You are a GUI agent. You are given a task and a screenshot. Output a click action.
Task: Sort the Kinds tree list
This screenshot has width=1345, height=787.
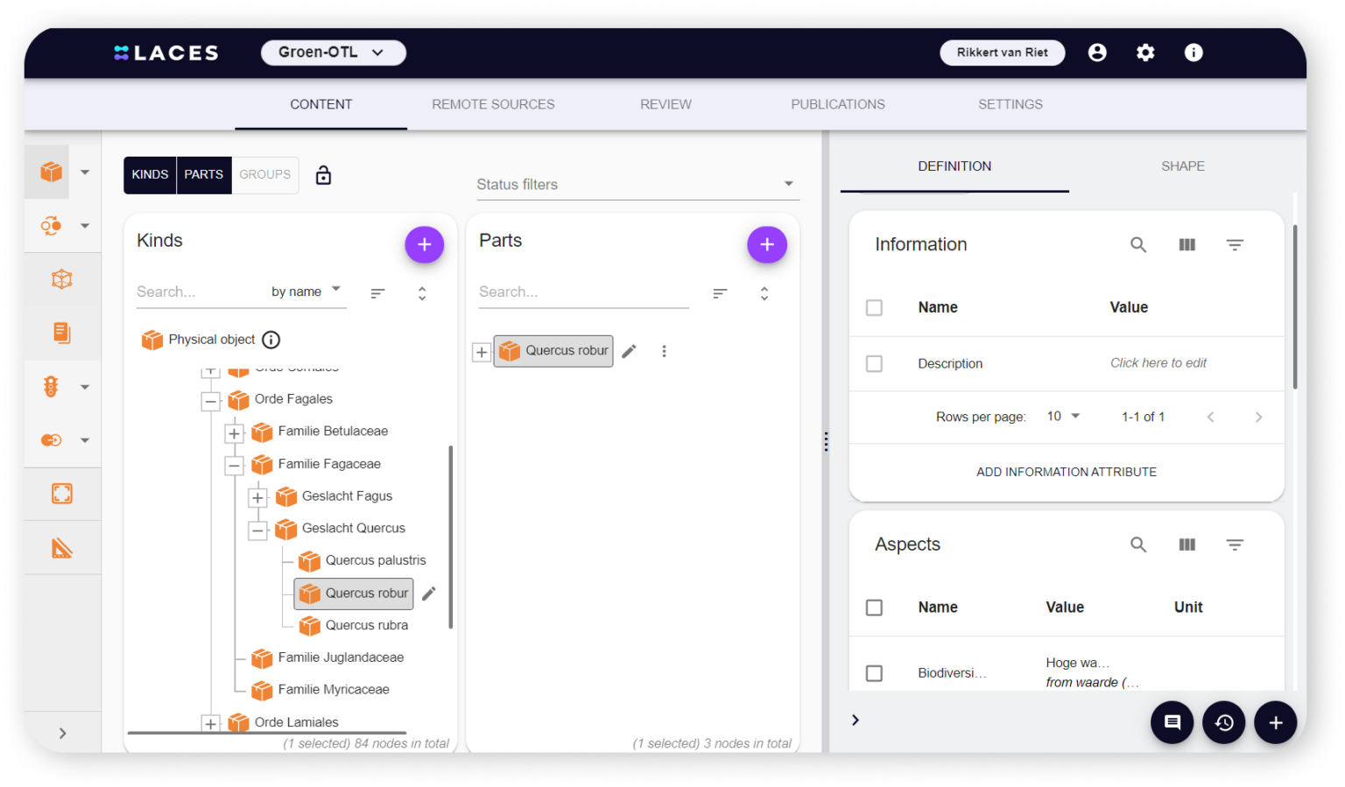[377, 293]
